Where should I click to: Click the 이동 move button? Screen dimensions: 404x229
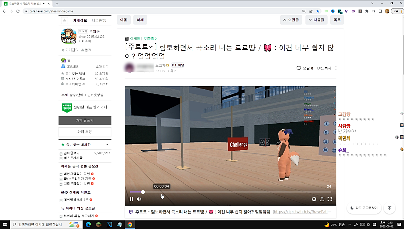coord(123,20)
